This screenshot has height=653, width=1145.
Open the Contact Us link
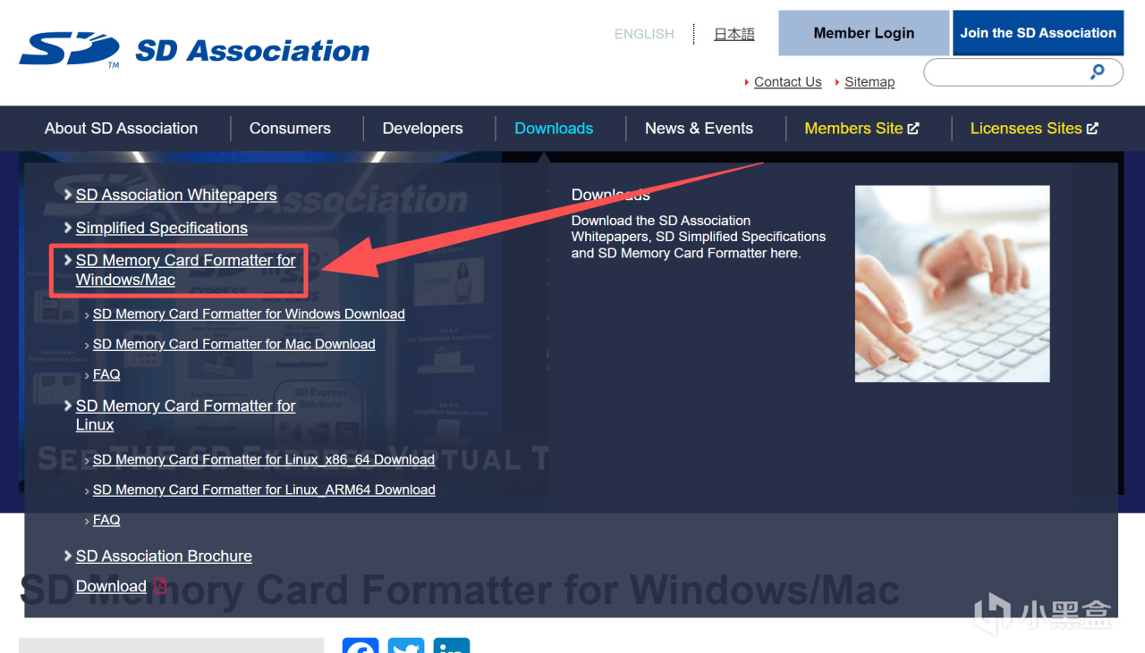click(787, 82)
